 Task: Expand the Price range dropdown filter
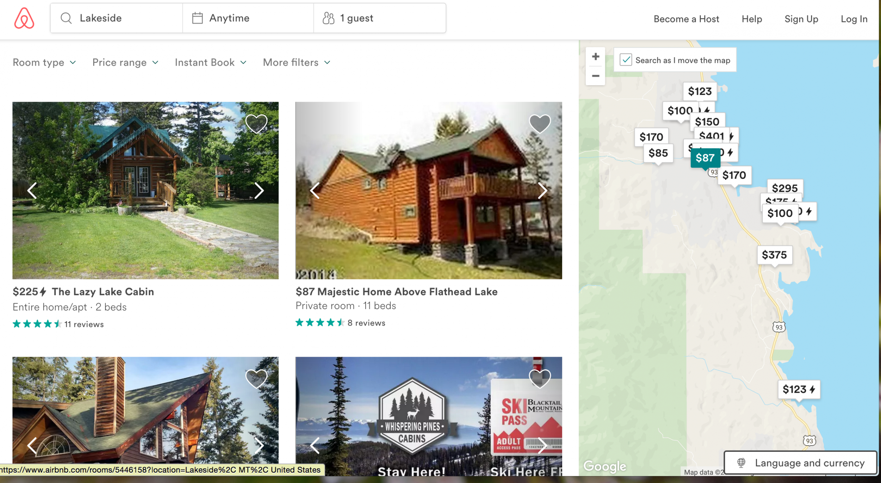[x=126, y=62]
